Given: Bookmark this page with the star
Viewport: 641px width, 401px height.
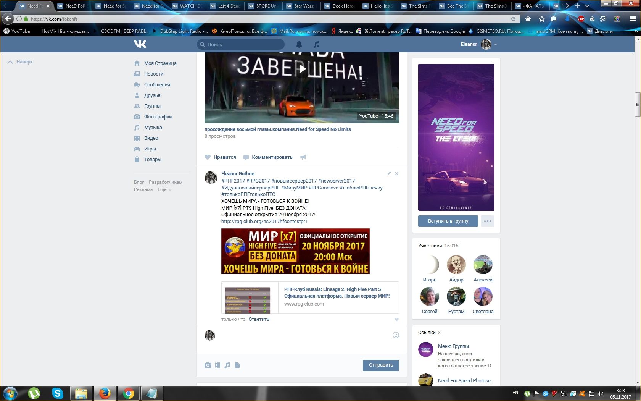Looking at the screenshot, I should point(541,19).
